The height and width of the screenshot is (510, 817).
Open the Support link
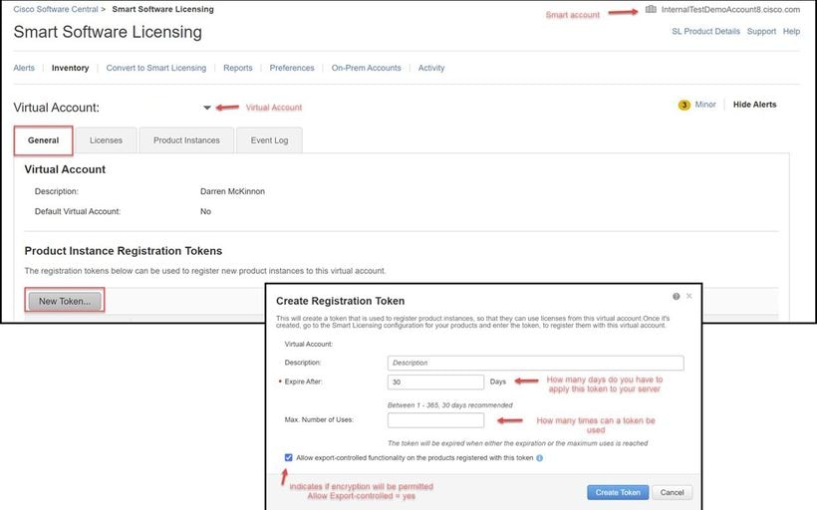pyautogui.click(x=761, y=31)
